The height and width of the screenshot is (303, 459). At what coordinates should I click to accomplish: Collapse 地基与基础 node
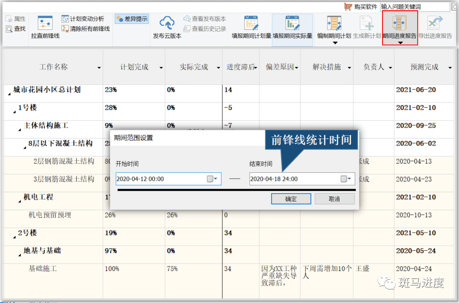coord(20,255)
